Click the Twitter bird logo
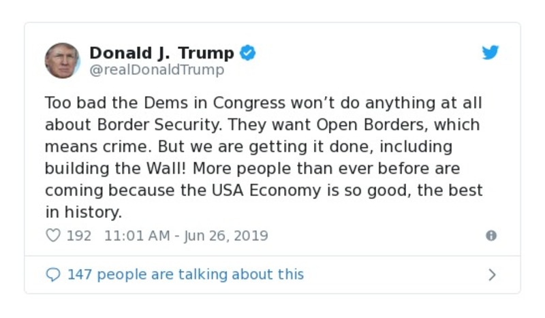The width and height of the screenshot is (545, 318). coord(490,53)
